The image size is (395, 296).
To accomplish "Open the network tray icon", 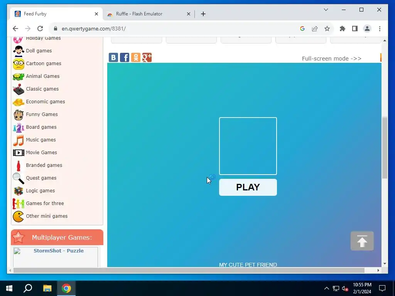I will [x=336, y=288].
